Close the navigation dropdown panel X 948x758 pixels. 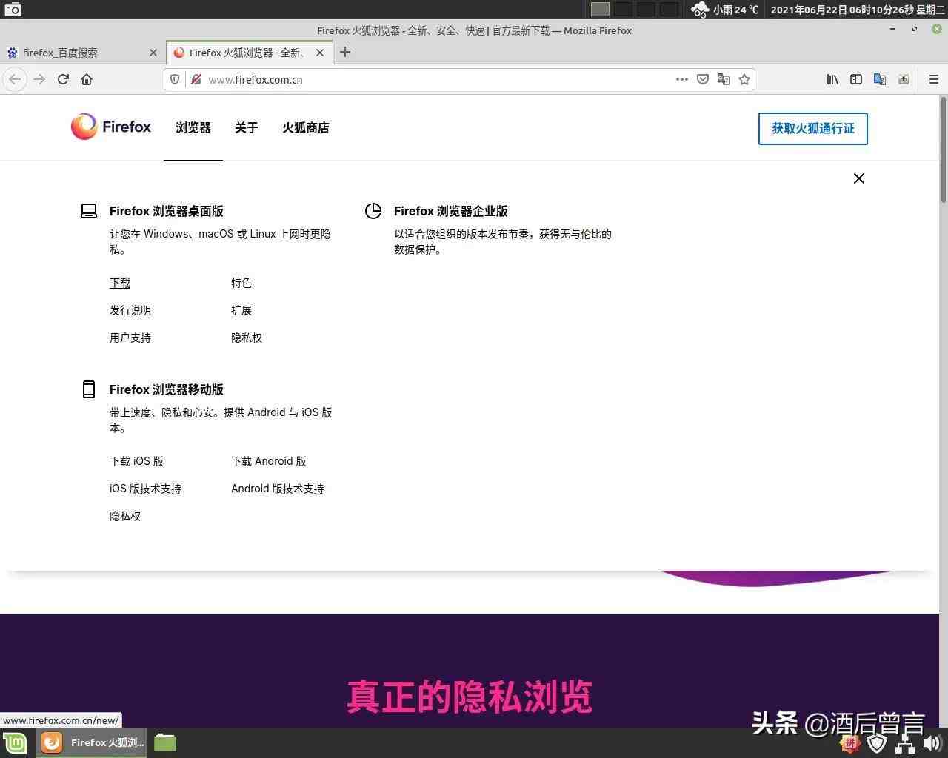pos(859,178)
